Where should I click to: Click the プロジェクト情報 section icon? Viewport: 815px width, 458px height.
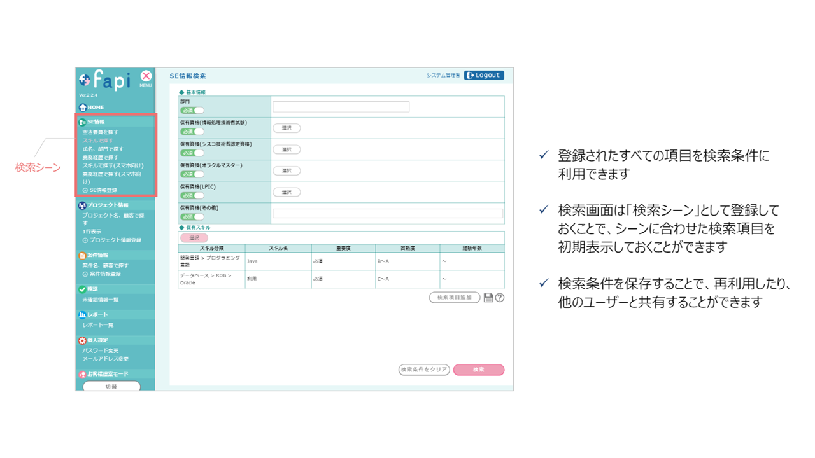coord(82,205)
